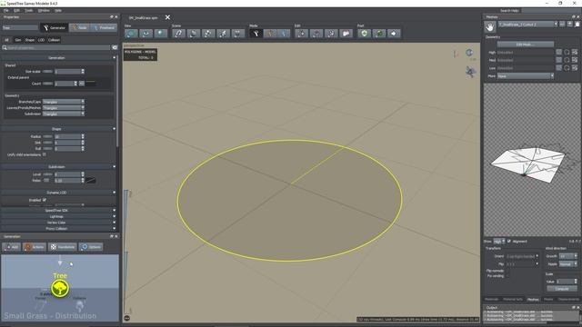This screenshot has width=582, height=327.
Task: Click the white arrow icon in Post group
Action: 394,34
